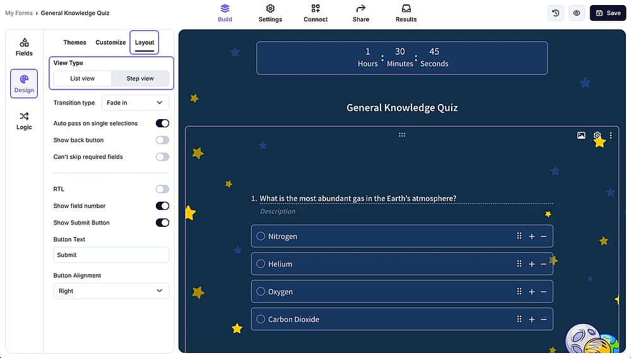Screen dimensions: 631x358
Task: Add an option after Helium
Action: (x=531, y=264)
